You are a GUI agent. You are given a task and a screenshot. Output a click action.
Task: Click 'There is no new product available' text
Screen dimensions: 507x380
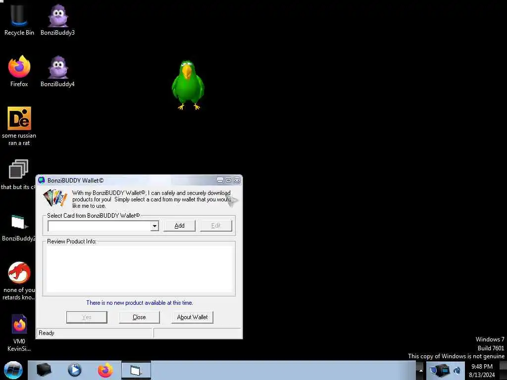pos(139,303)
